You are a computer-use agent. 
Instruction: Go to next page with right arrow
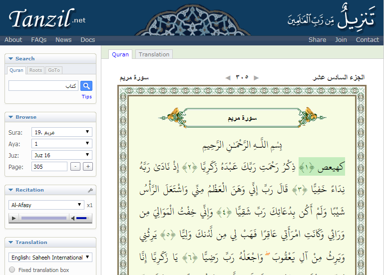[257, 77]
